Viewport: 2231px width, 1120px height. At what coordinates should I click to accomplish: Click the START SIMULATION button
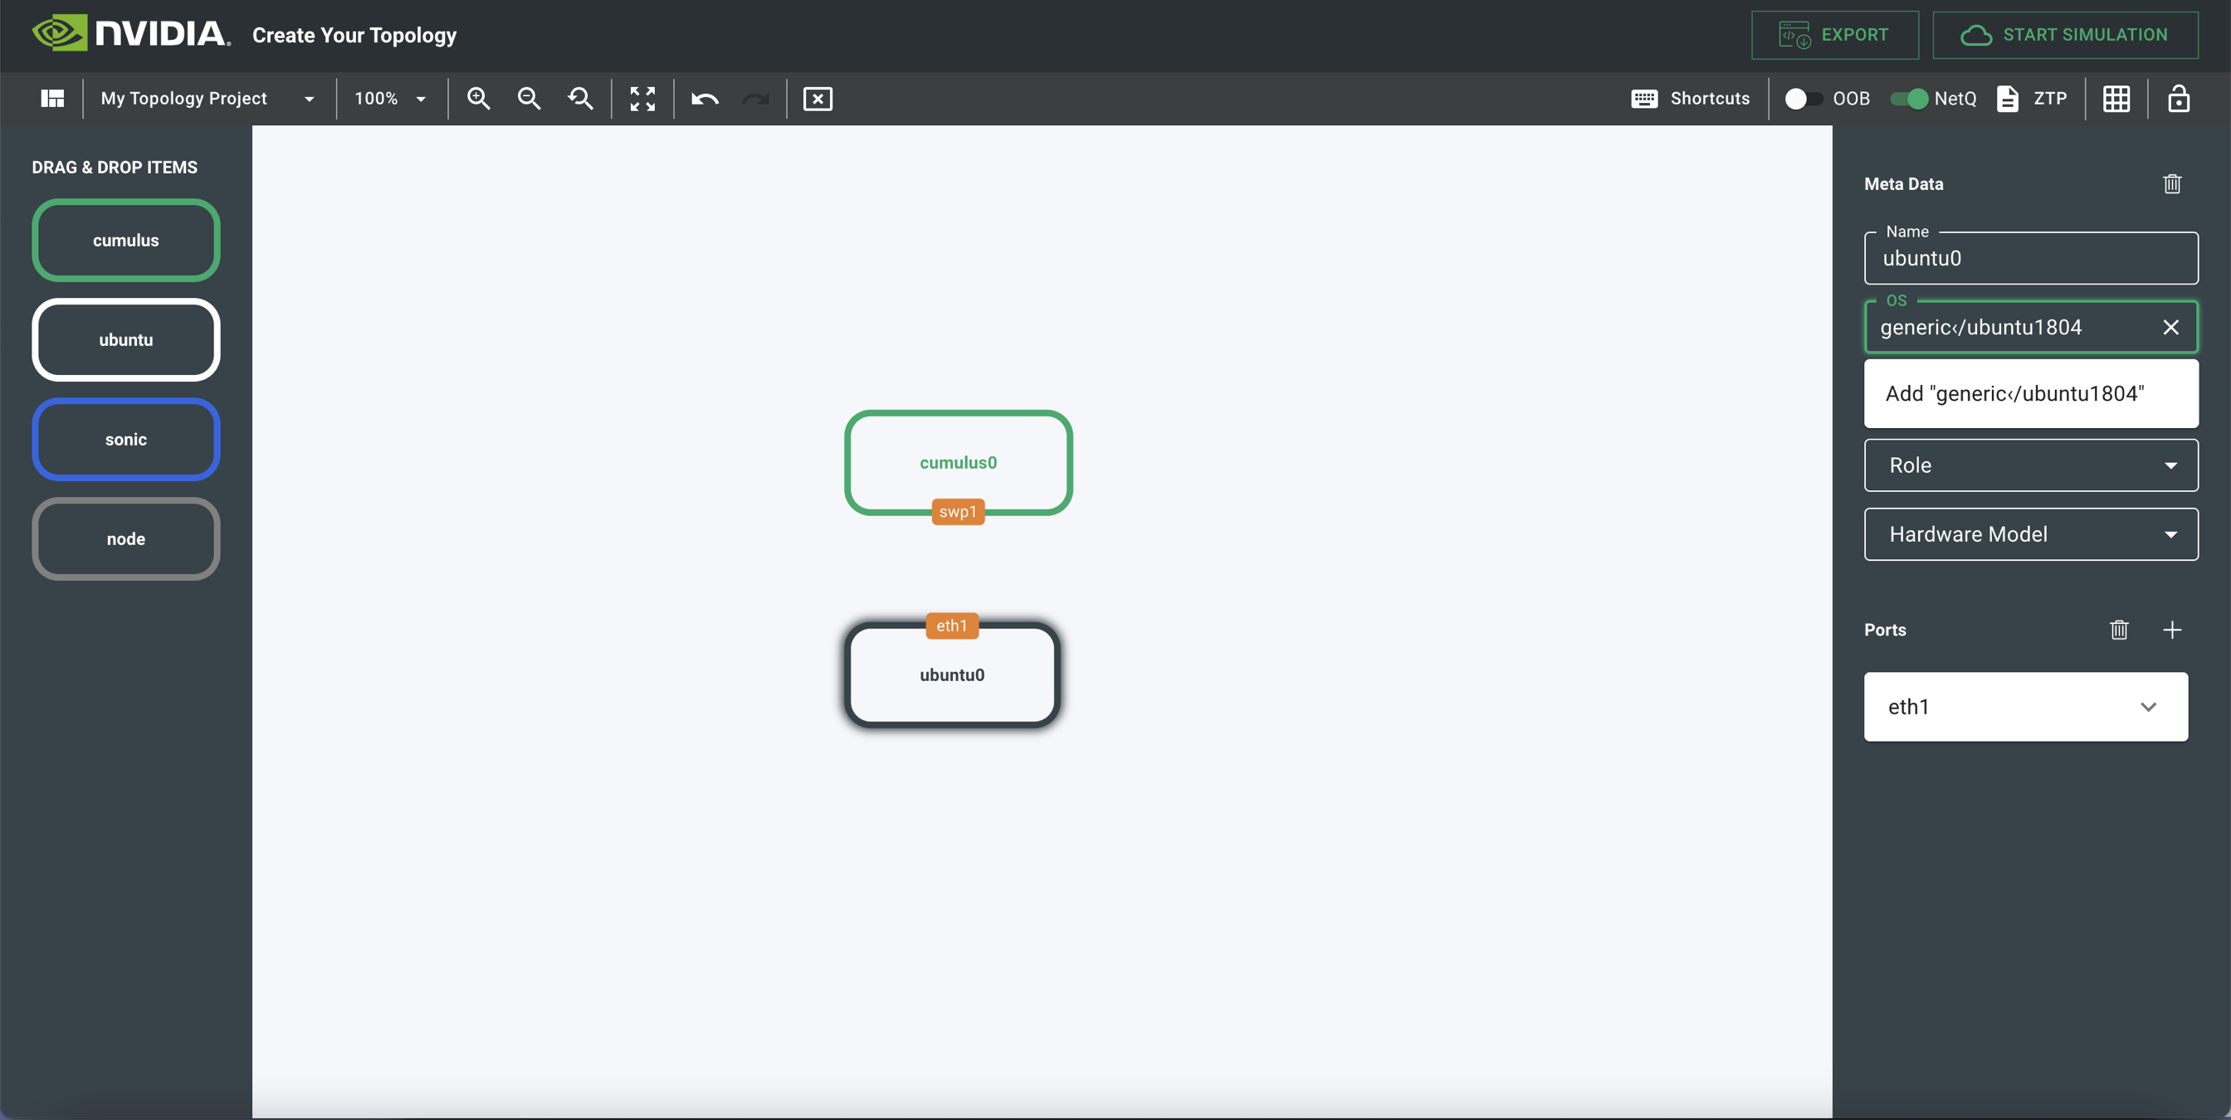pos(2065,35)
